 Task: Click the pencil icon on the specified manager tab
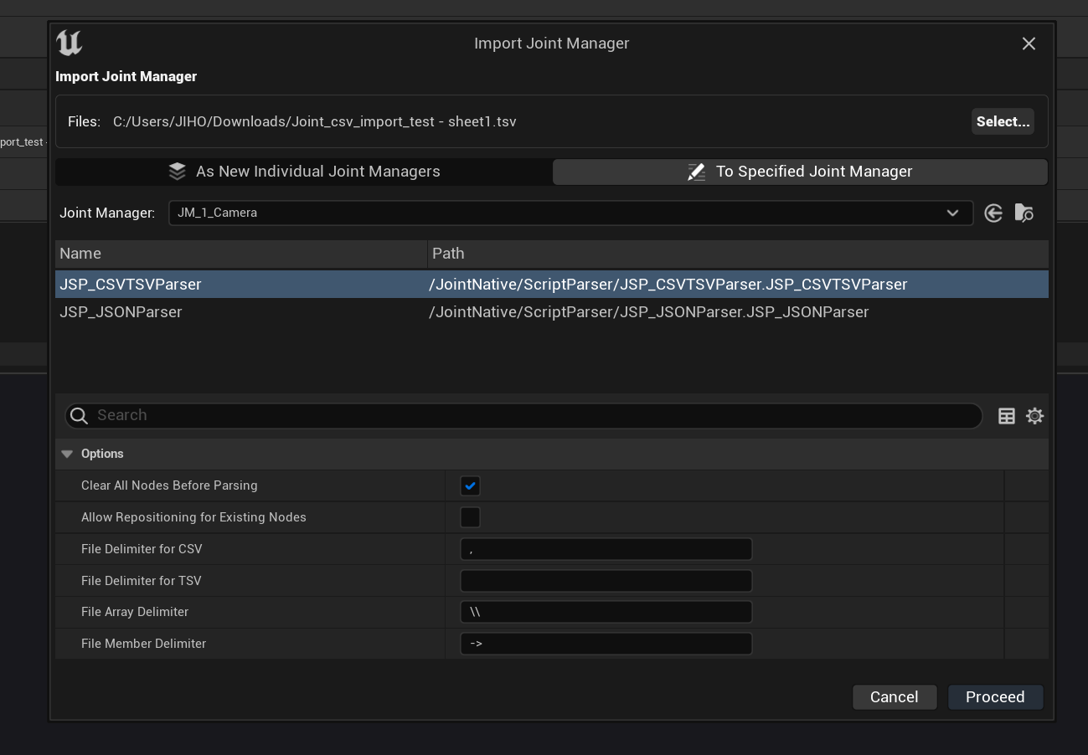pyautogui.click(x=696, y=172)
